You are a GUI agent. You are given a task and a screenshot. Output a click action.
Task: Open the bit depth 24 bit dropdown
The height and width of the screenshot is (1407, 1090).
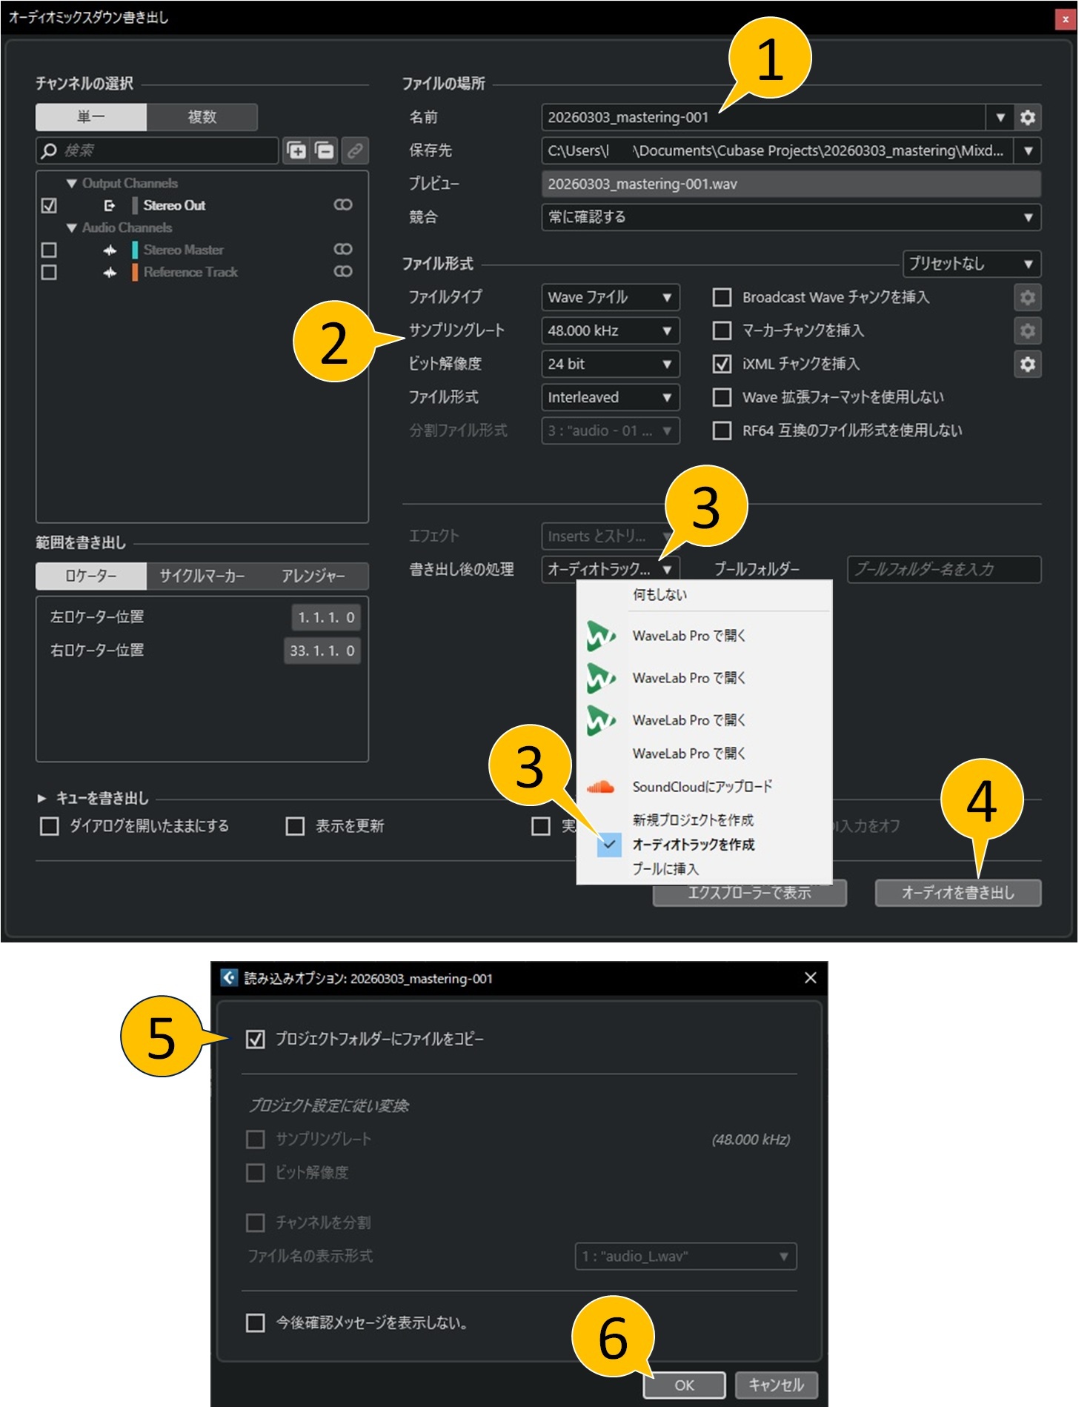(610, 364)
